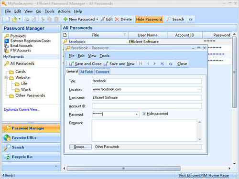
Task: Click the Open file folder icon
Action: click(x=14, y=19)
